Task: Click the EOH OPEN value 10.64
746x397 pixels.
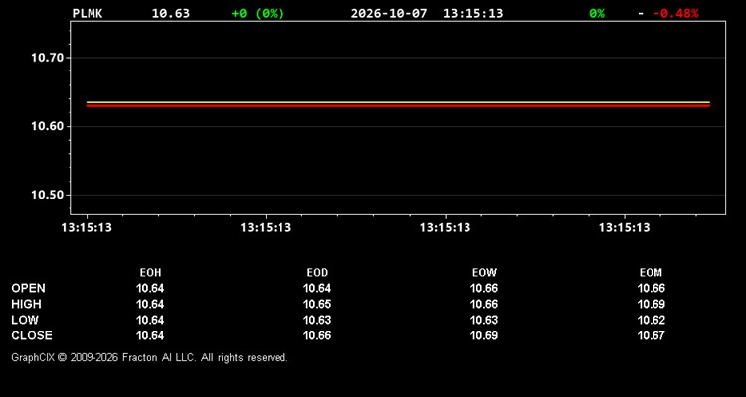Action: 150,288
